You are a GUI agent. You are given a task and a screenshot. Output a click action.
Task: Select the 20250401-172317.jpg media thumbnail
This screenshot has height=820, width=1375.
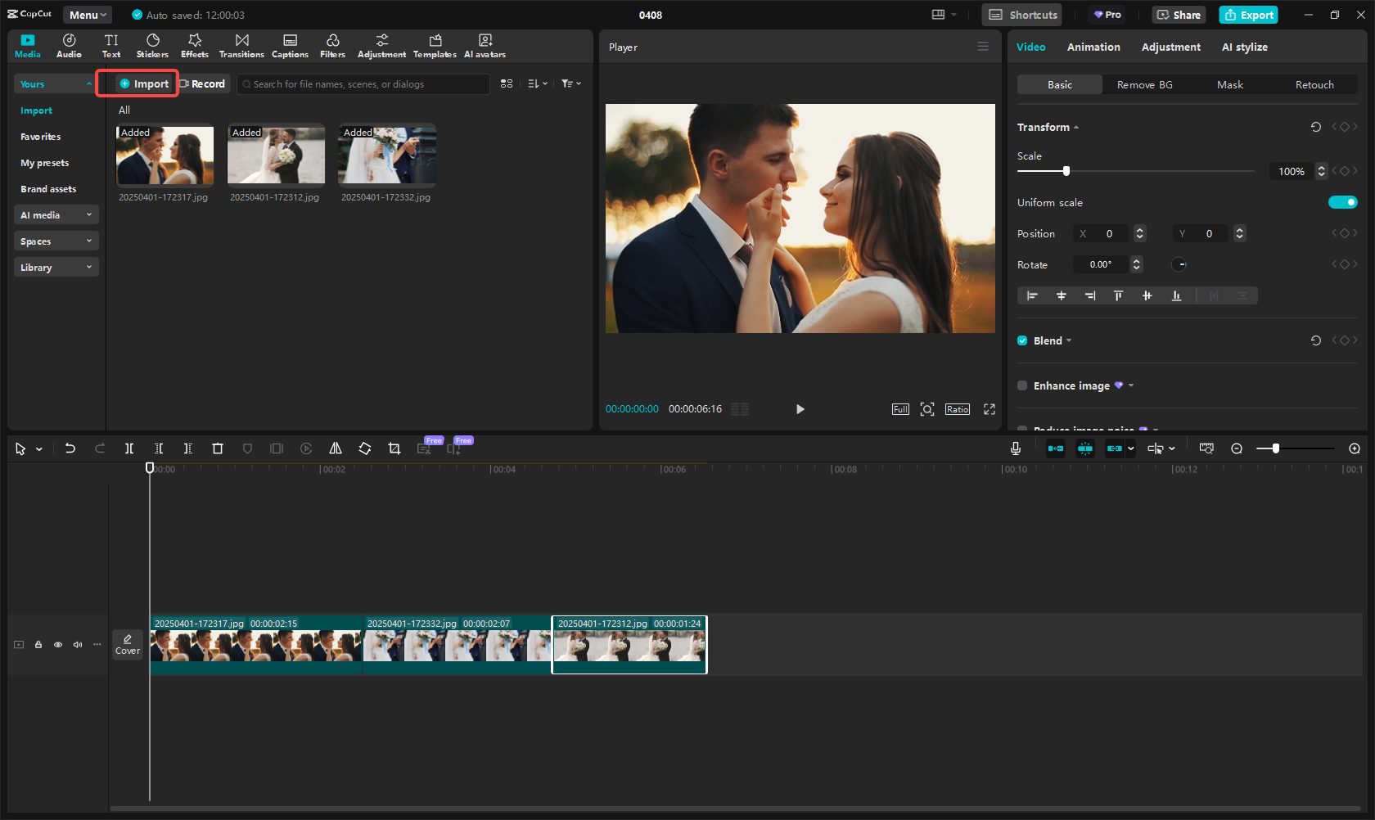(165, 155)
